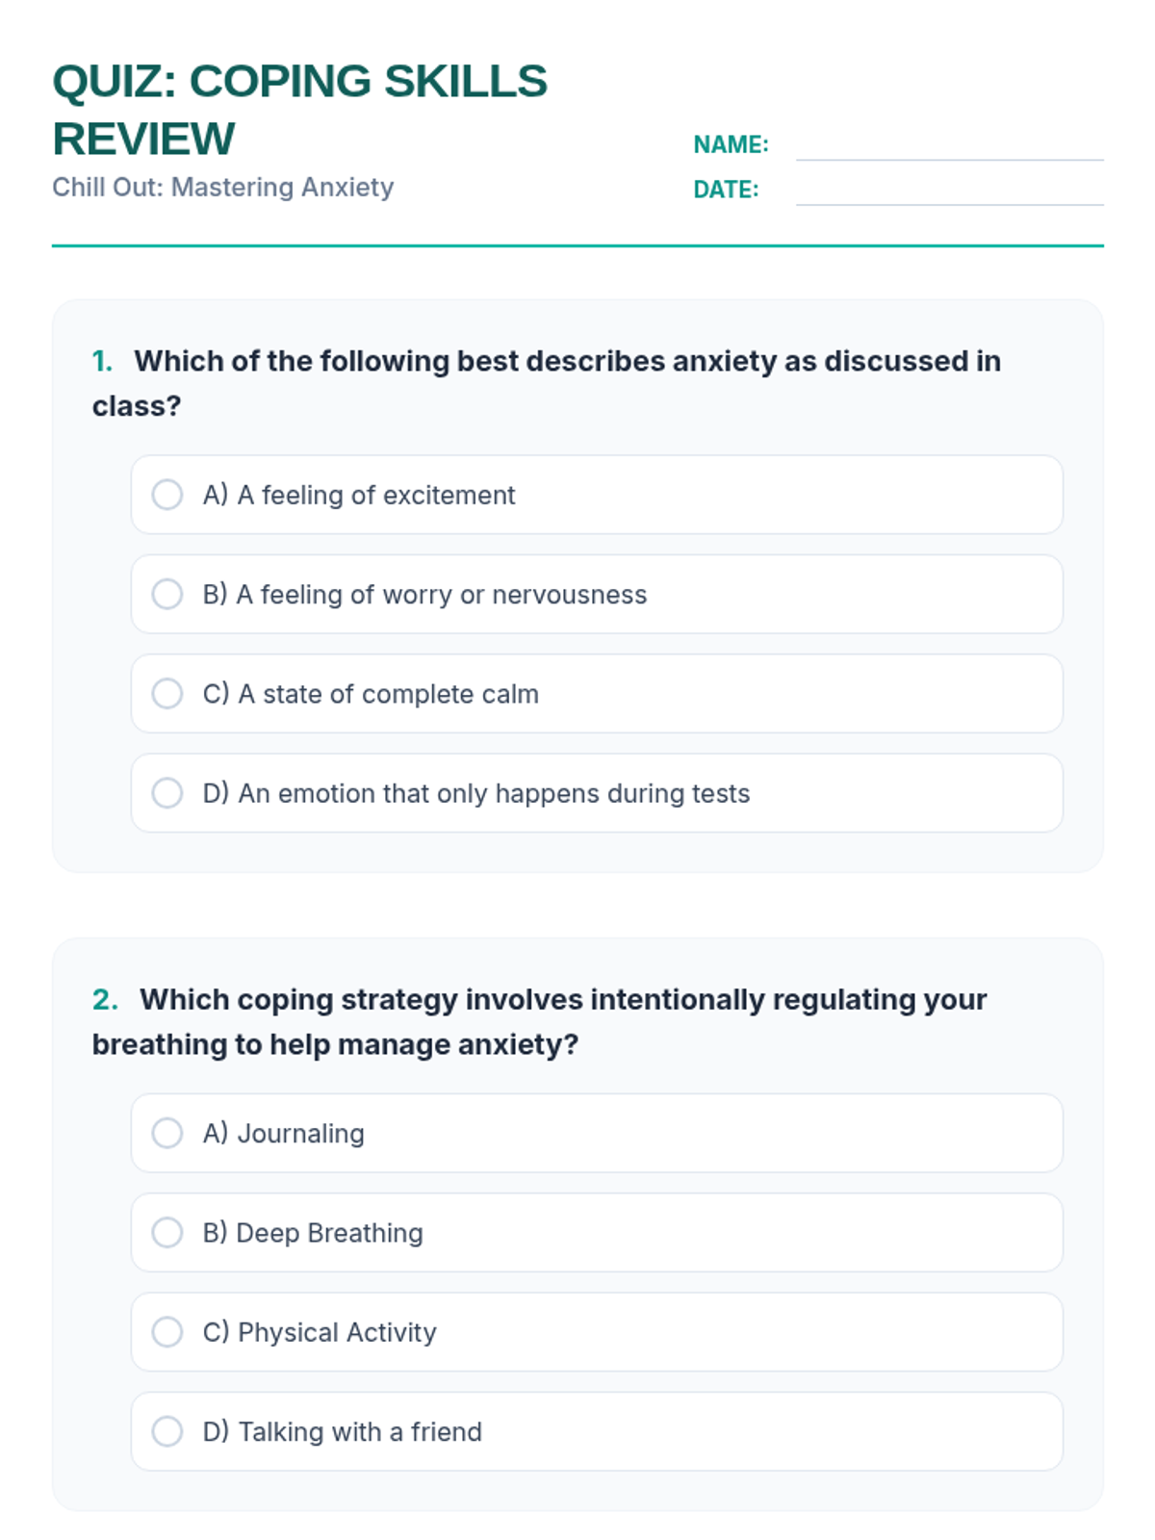Screen dimensions: 1155x1540
Task: Mark the Physical Activity radio button
Action: click(x=167, y=1332)
